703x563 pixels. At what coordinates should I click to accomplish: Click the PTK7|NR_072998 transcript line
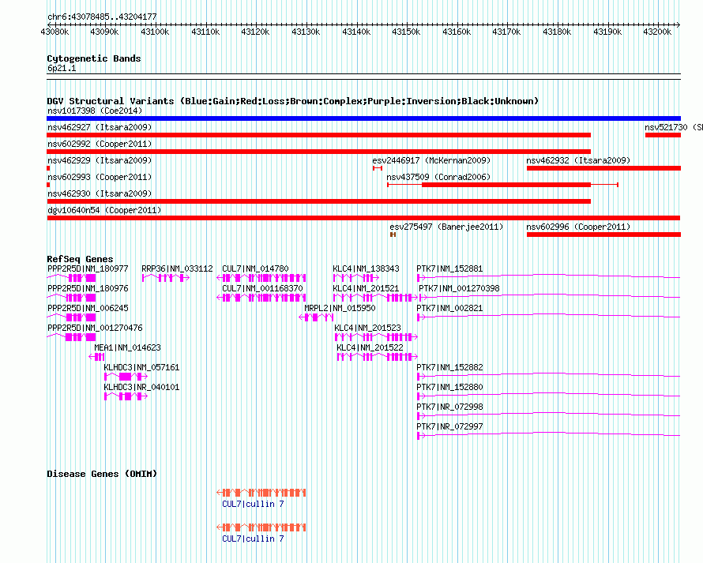click(549, 416)
